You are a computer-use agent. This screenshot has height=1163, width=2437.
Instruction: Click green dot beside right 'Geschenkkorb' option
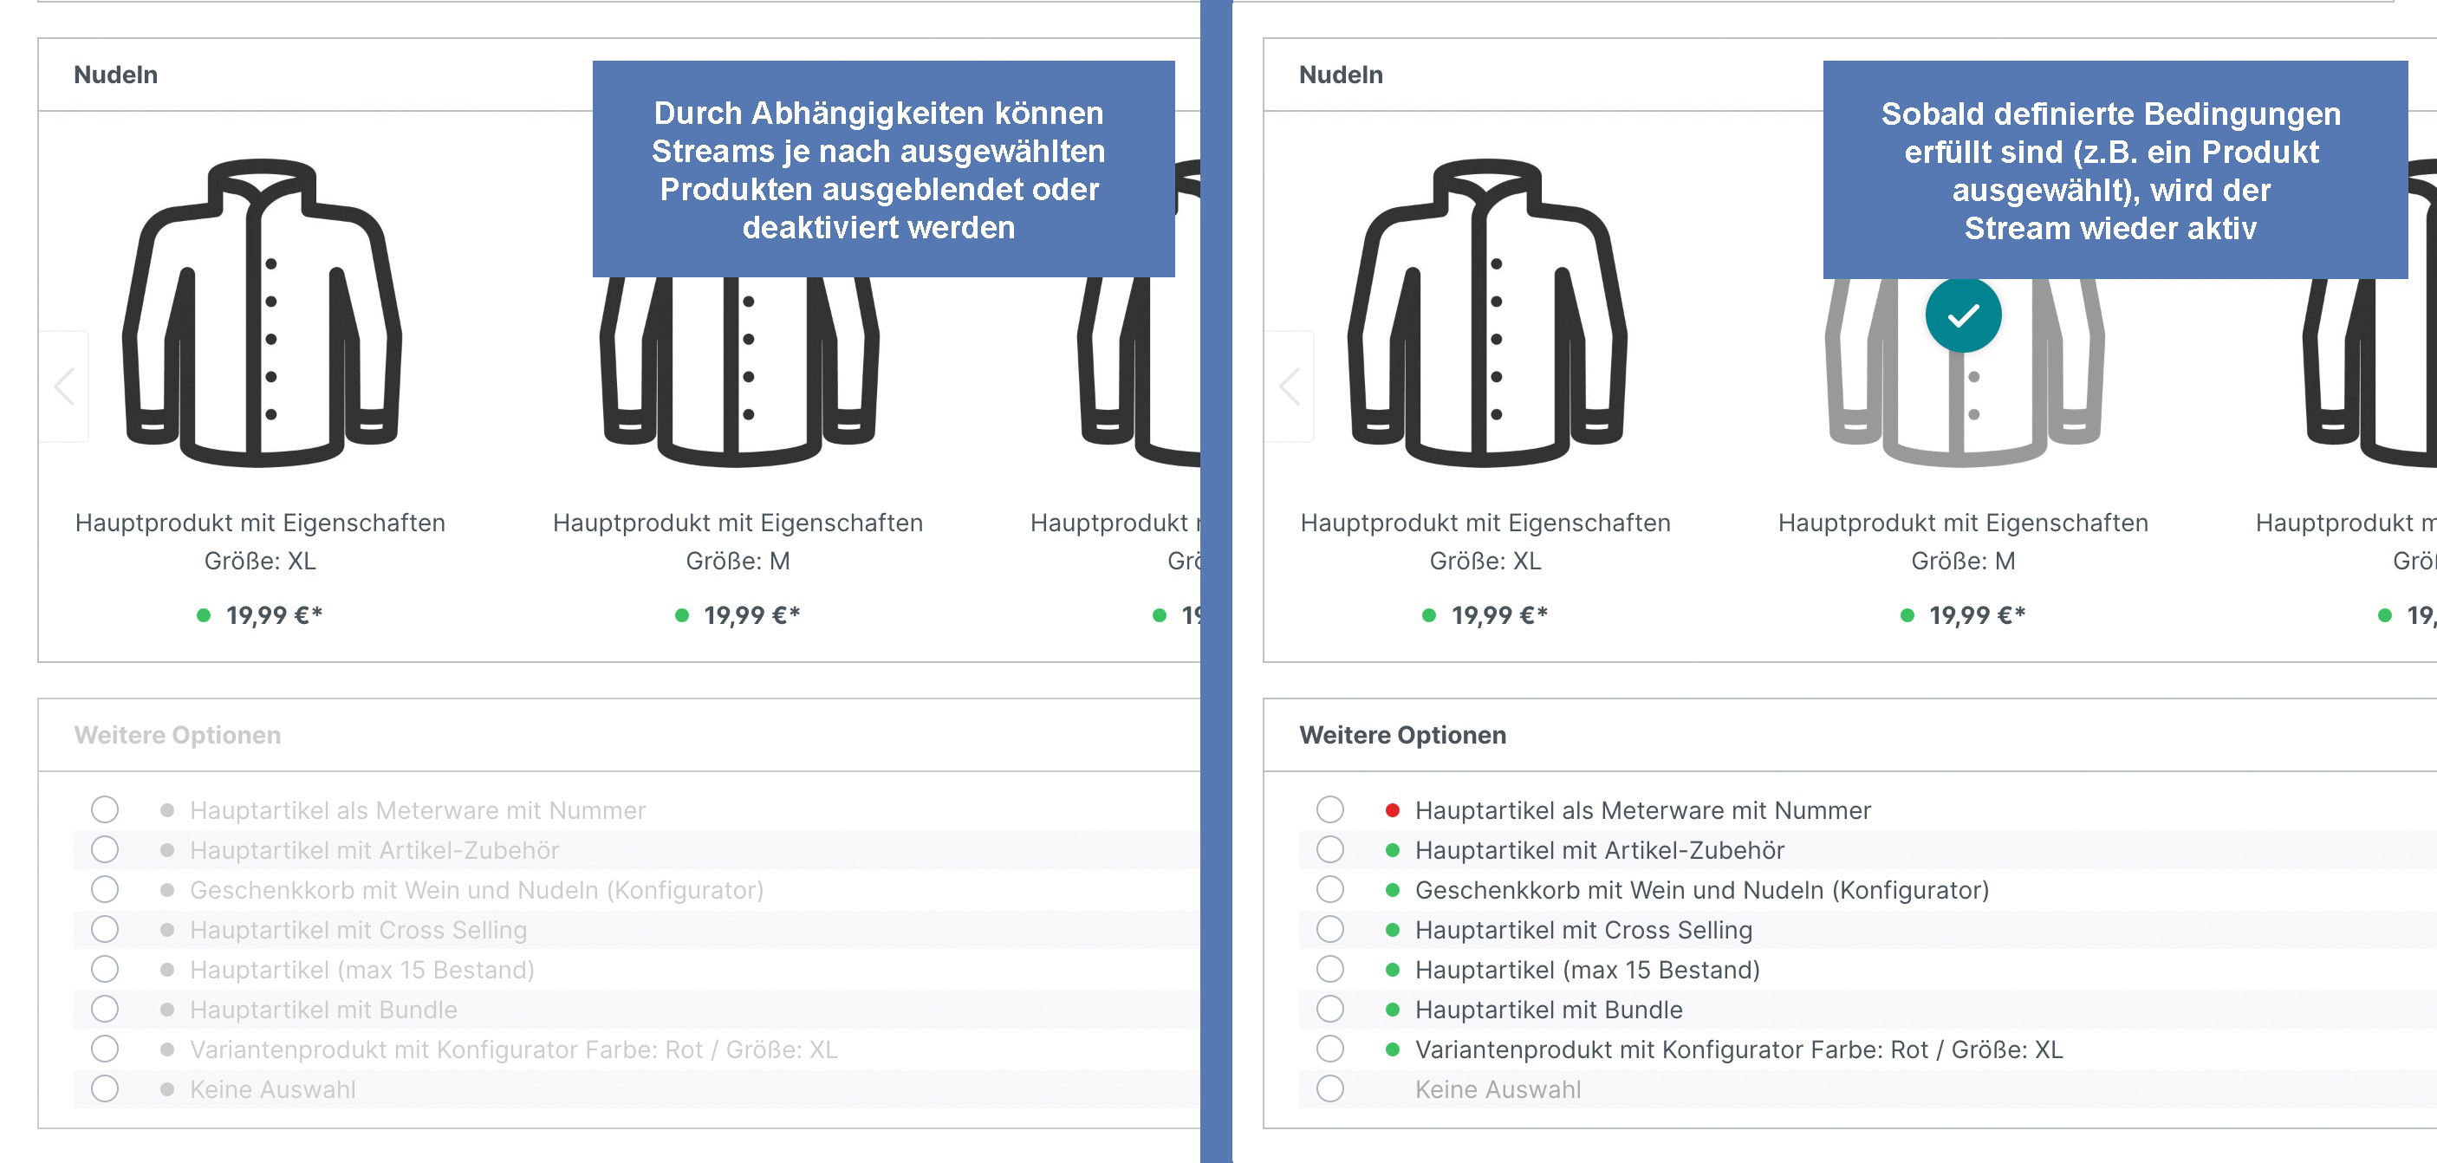pyautogui.click(x=1393, y=889)
